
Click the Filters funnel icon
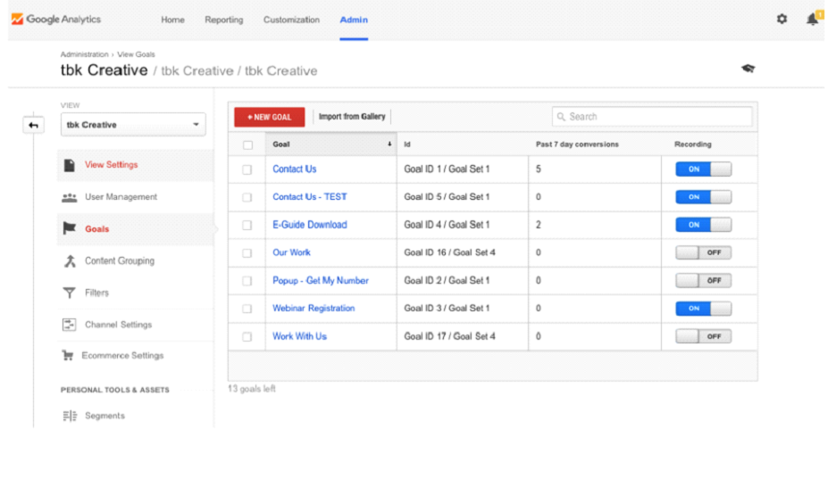coord(70,293)
